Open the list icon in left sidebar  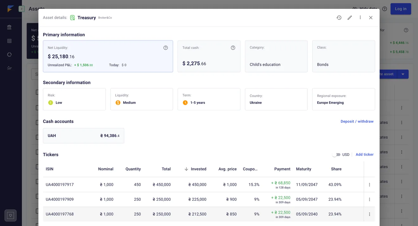click(9, 41)
